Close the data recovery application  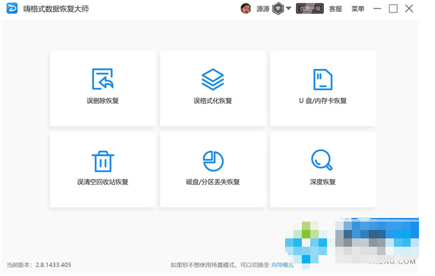(x=409, y=8)
